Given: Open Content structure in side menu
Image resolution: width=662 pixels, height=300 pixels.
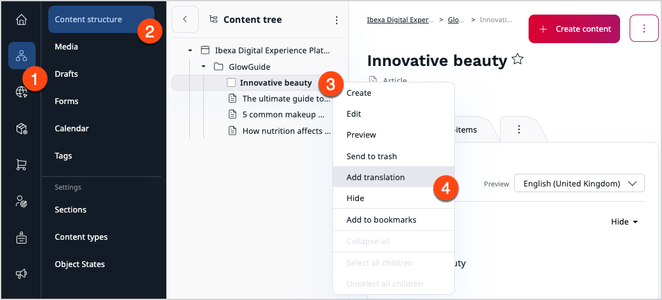Looking at the screenshot, I should [101, 20].
